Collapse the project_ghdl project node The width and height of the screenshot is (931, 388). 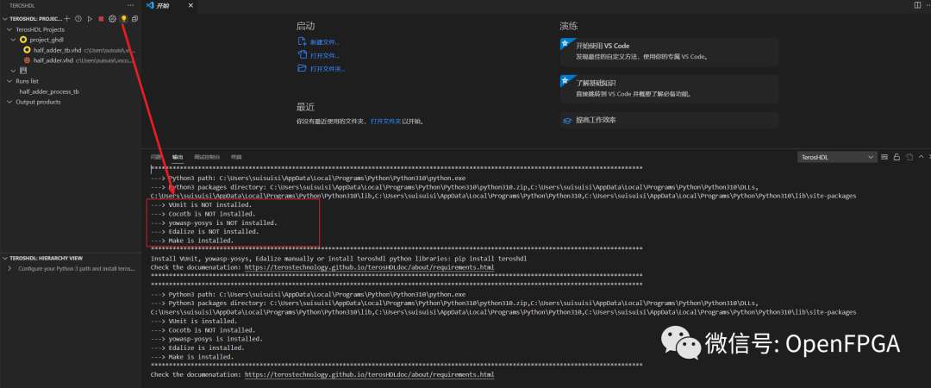click(15, 39)
